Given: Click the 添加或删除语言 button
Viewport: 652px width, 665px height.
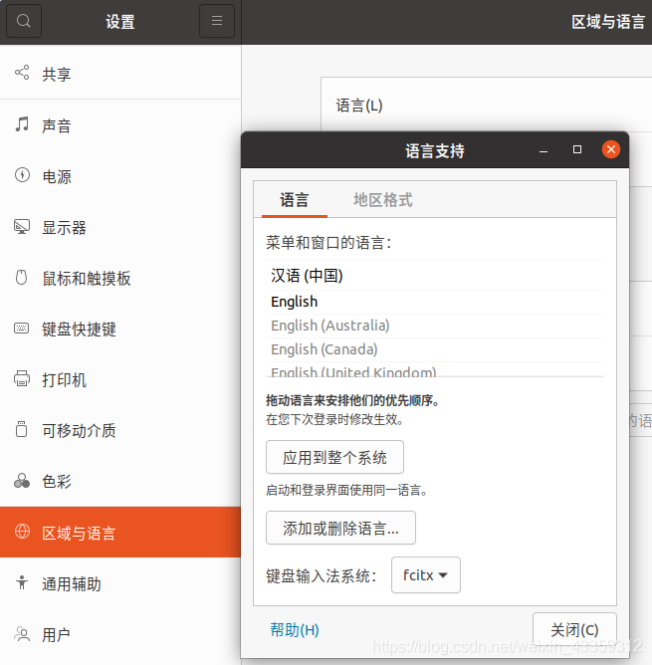Looking at the screenshot, I should (x=340, y=528).
